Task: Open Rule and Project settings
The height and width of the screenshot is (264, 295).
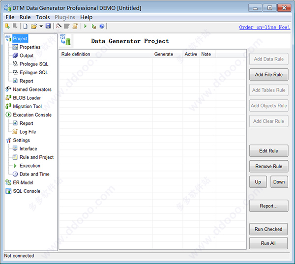Action: pos(37,157)
